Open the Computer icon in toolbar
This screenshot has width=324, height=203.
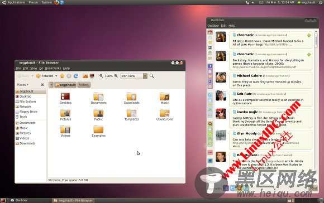[92, 76]
